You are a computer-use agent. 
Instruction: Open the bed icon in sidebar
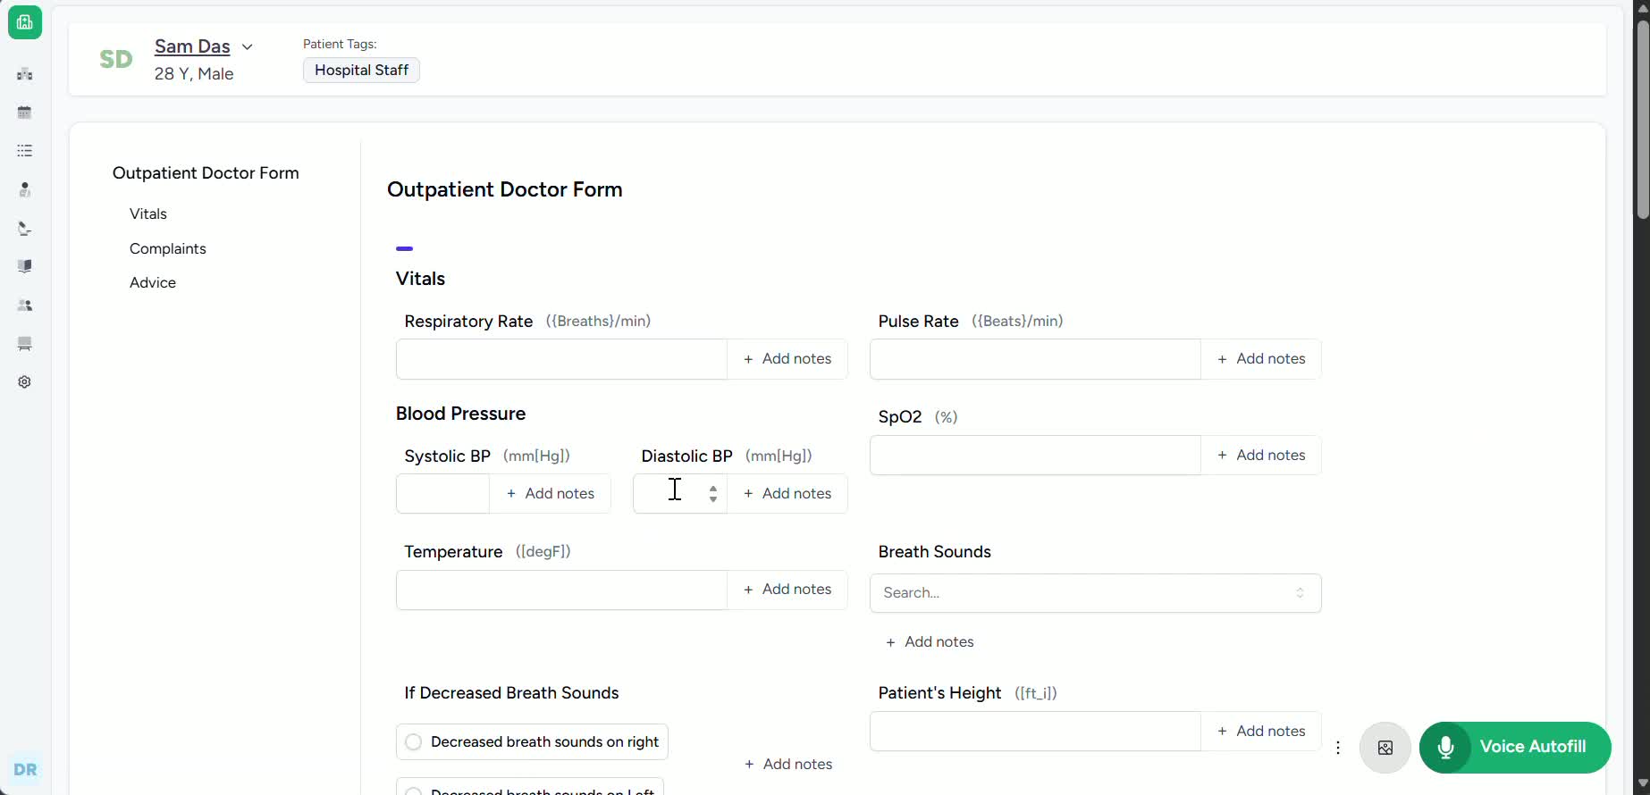click(25, 344)
